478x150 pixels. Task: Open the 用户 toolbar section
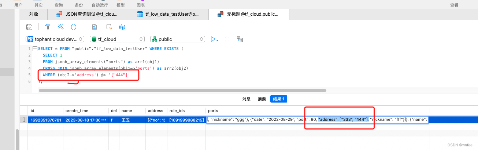click(18, 5)
